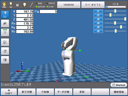Click the Y value field 2.13

(x=25, y=15)
